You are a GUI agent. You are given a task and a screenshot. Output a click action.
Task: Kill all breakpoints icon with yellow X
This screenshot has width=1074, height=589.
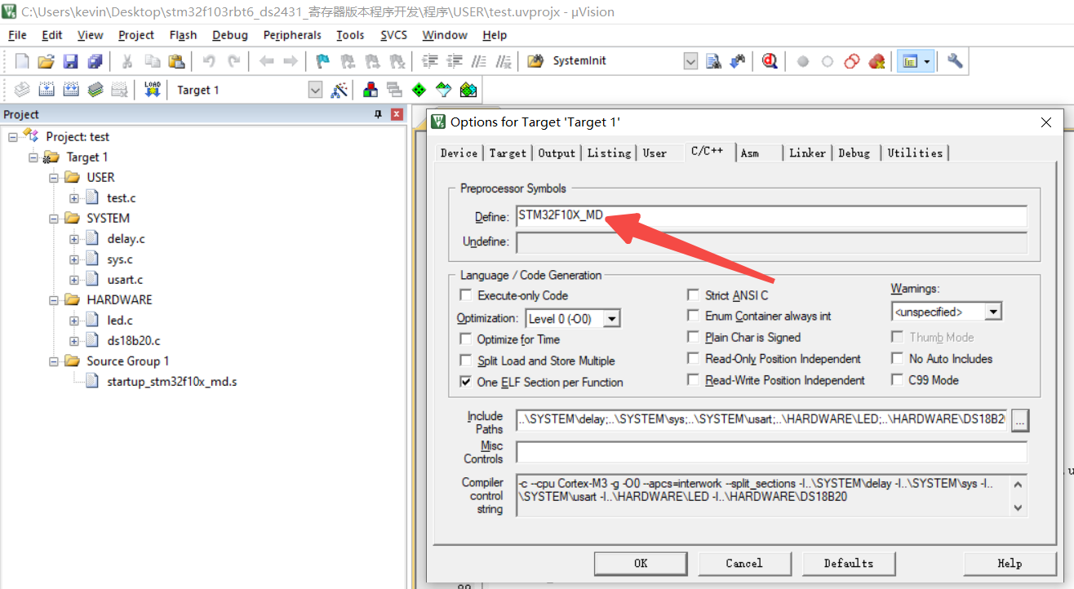[877, 61]
